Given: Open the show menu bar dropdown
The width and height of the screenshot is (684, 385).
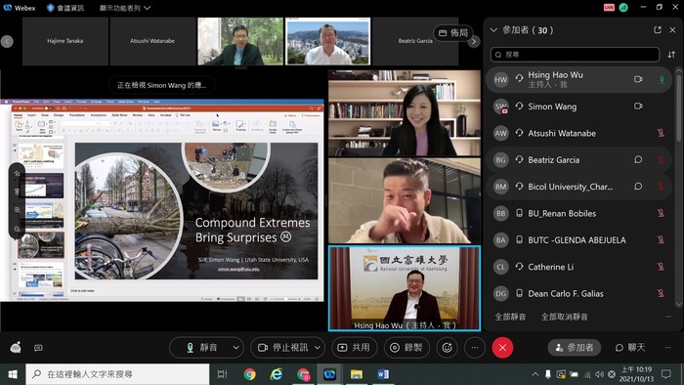Looking at the screenshot, I should pyautogui.click(x=125, y=8).
